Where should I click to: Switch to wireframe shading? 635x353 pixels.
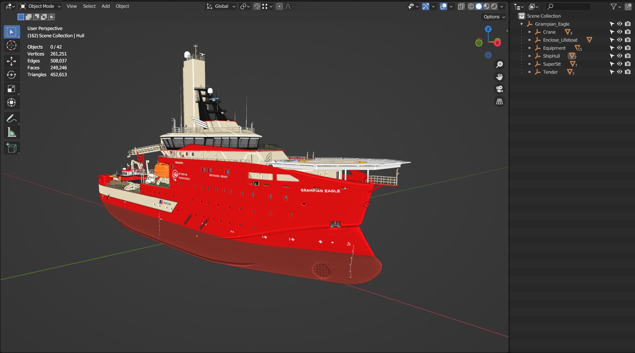click(471, 6)
